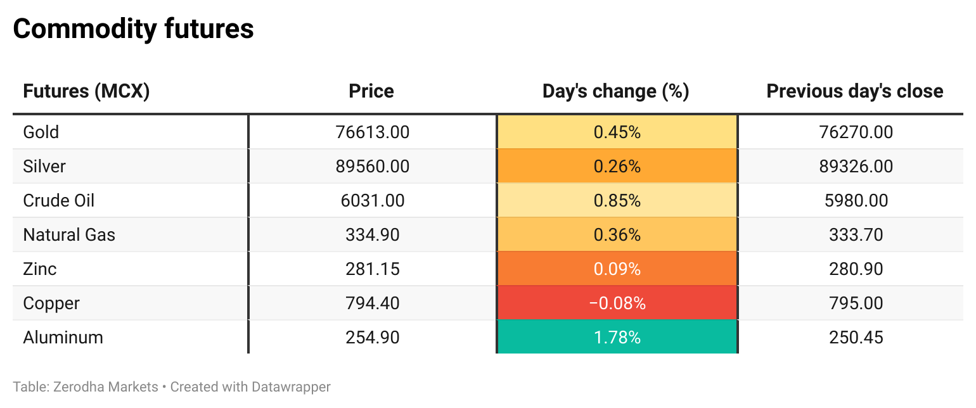Image resolution: width=976 pixels, height=408 pixels.
Task: Click the Aluminum row label
Action: click(x=63, y=338)
